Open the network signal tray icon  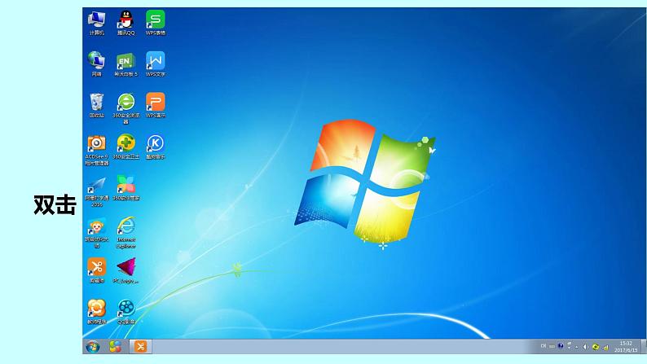605,347
